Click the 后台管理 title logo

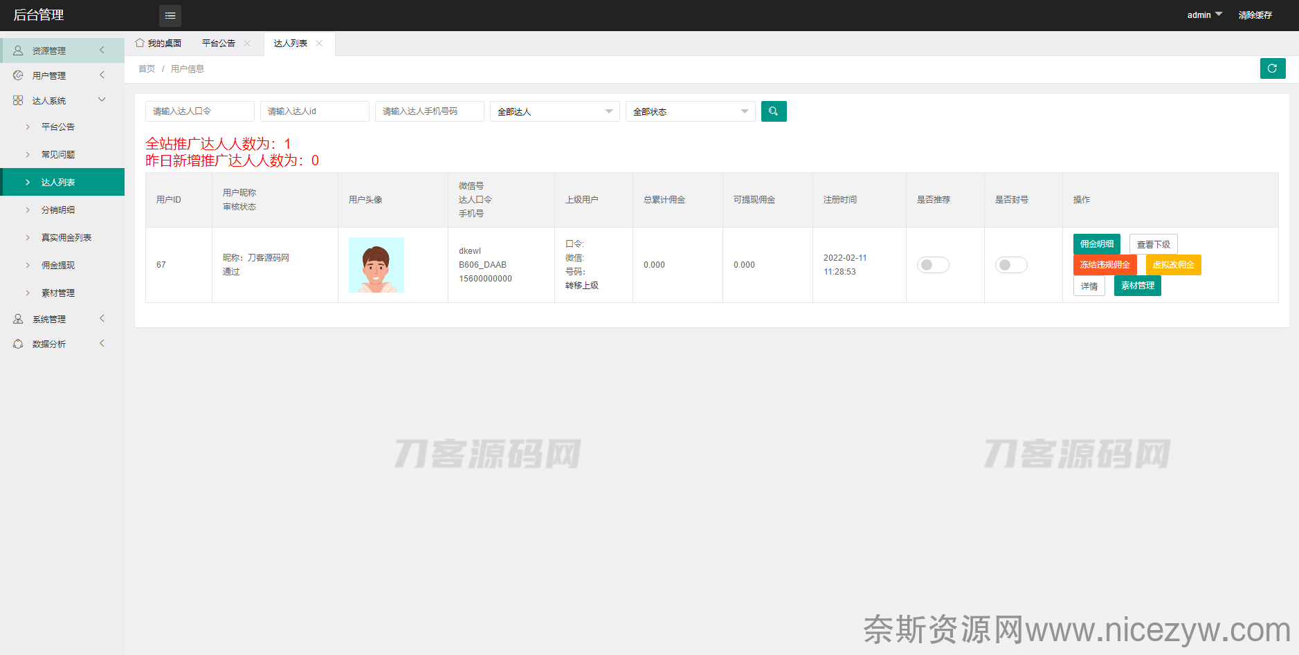39,15
